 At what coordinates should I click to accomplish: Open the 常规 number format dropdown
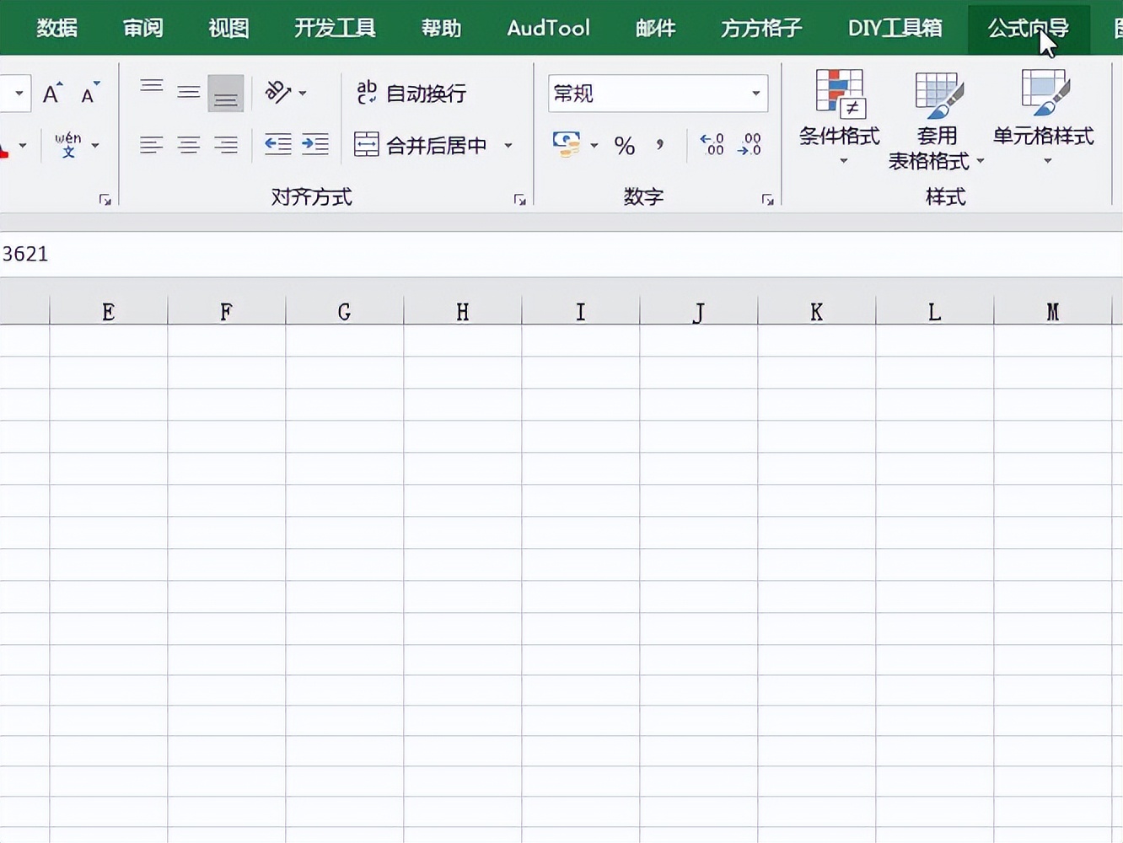(755, 94)
